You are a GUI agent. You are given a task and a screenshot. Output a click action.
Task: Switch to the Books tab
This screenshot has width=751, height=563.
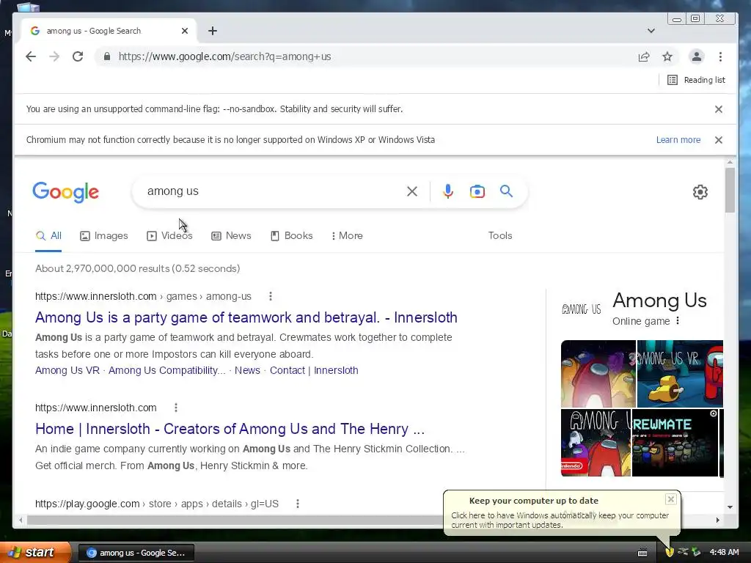(x=291, y=235)
